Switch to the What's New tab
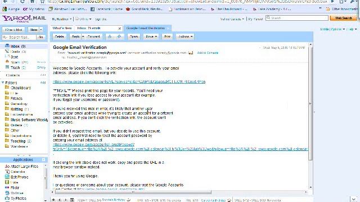The height and width of the screenshot is (202, 360). (x=62, y=28)
